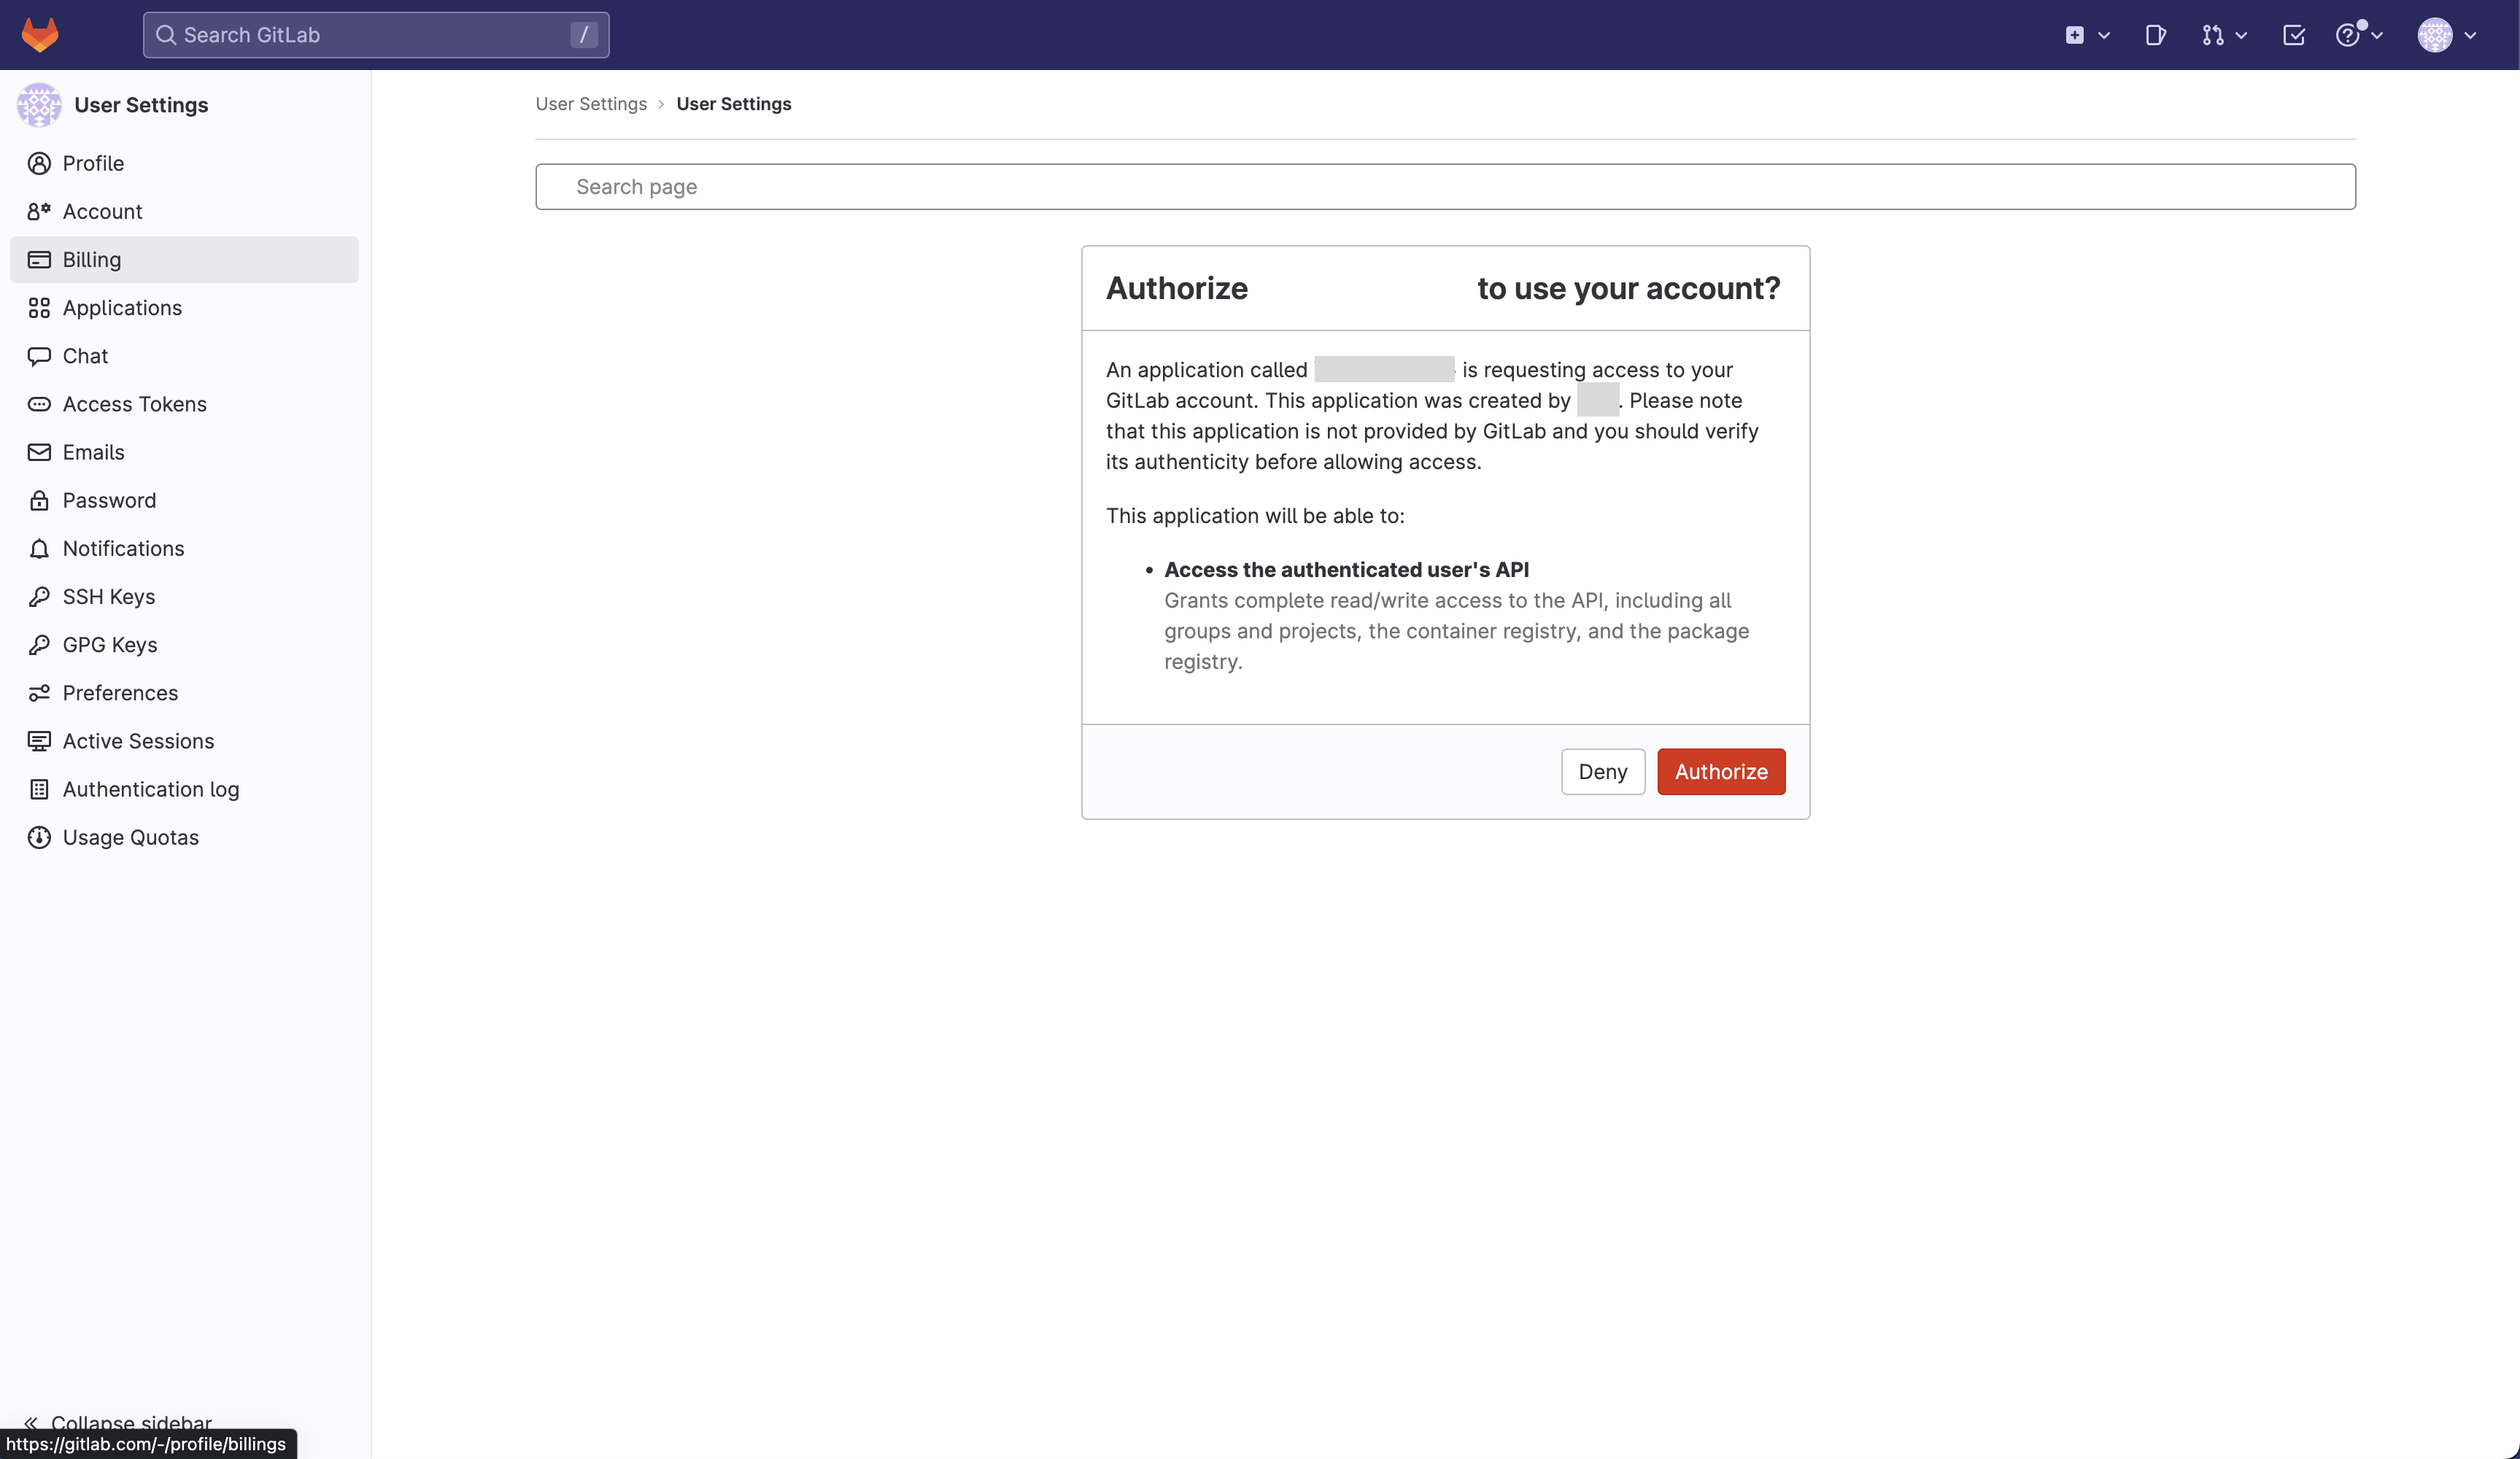
Task: Expand the Create new dropdown chevron
Action: click(2106, 34)
